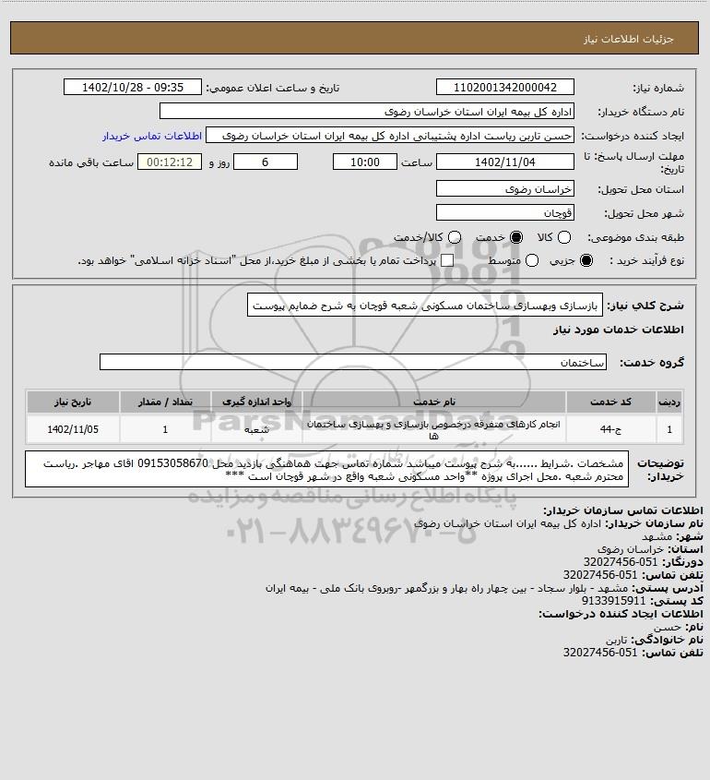This screenshot has height=780, width=710.
Task: Click the buyer notes box مشخصات .شرایط
Action: (326, 469)
